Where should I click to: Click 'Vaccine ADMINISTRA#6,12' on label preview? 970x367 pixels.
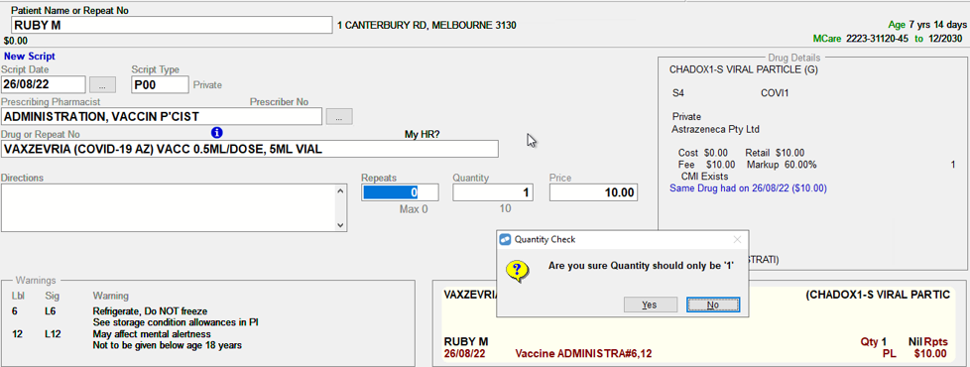(583, 353)
